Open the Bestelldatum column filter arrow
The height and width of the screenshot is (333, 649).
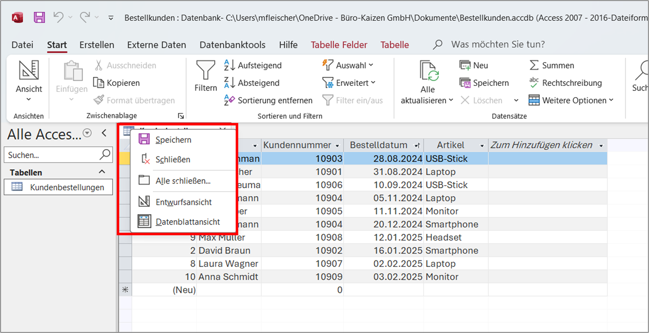[x=417, y=145]
